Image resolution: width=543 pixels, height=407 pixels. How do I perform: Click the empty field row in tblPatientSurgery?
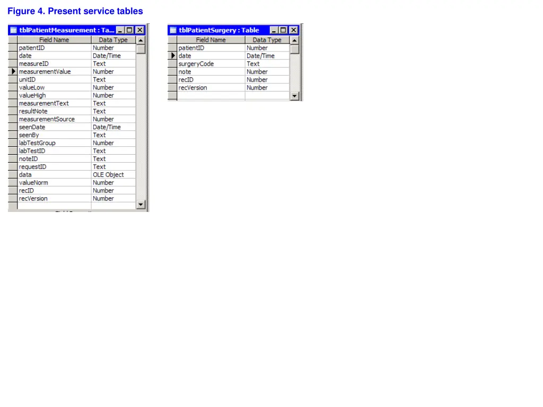[211, 95]
